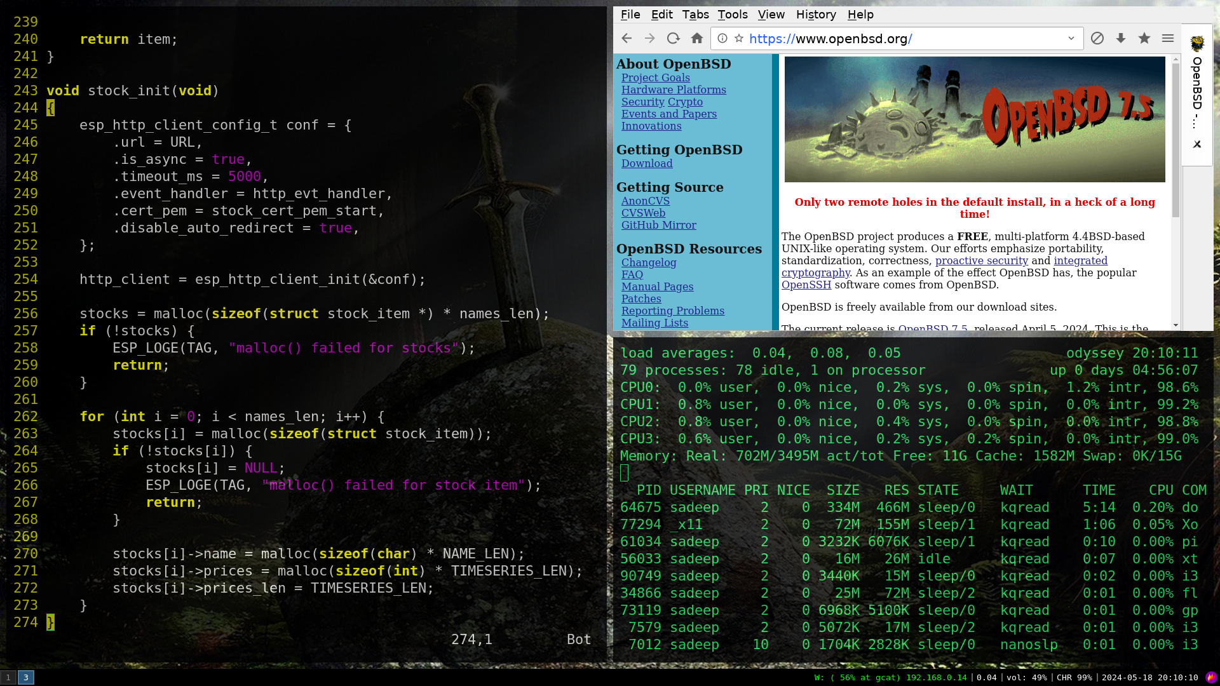Screen dimensions: 1220x686
Task: Open bookmarks star in toolbar
Action: [1144, 39]
